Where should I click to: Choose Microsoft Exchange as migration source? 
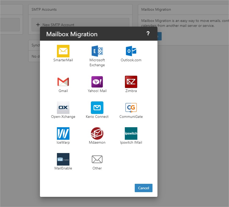(x=97, y=51)
